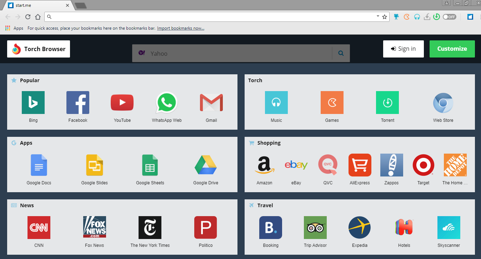Open The New York Times tile
This screenshot has height=259, width=481.
coord(150,232)
